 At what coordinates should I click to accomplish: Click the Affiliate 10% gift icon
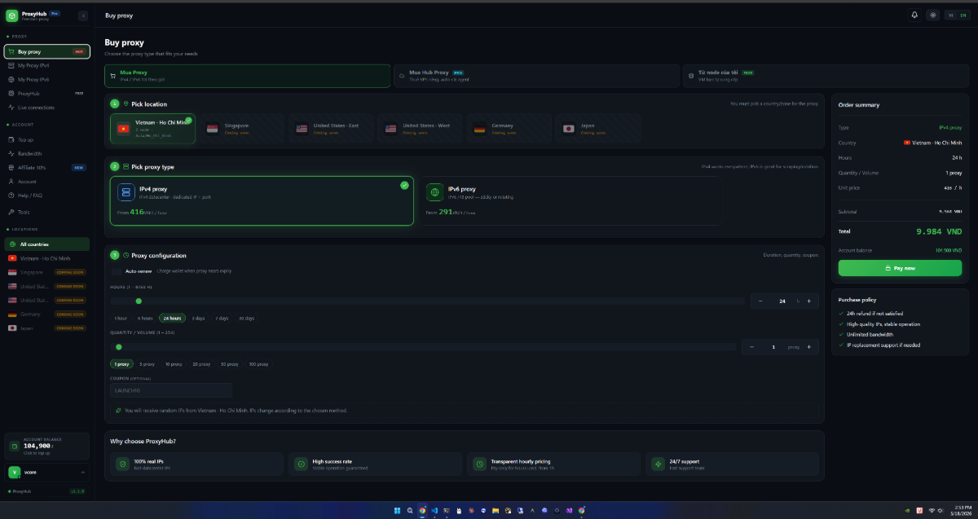11,167
